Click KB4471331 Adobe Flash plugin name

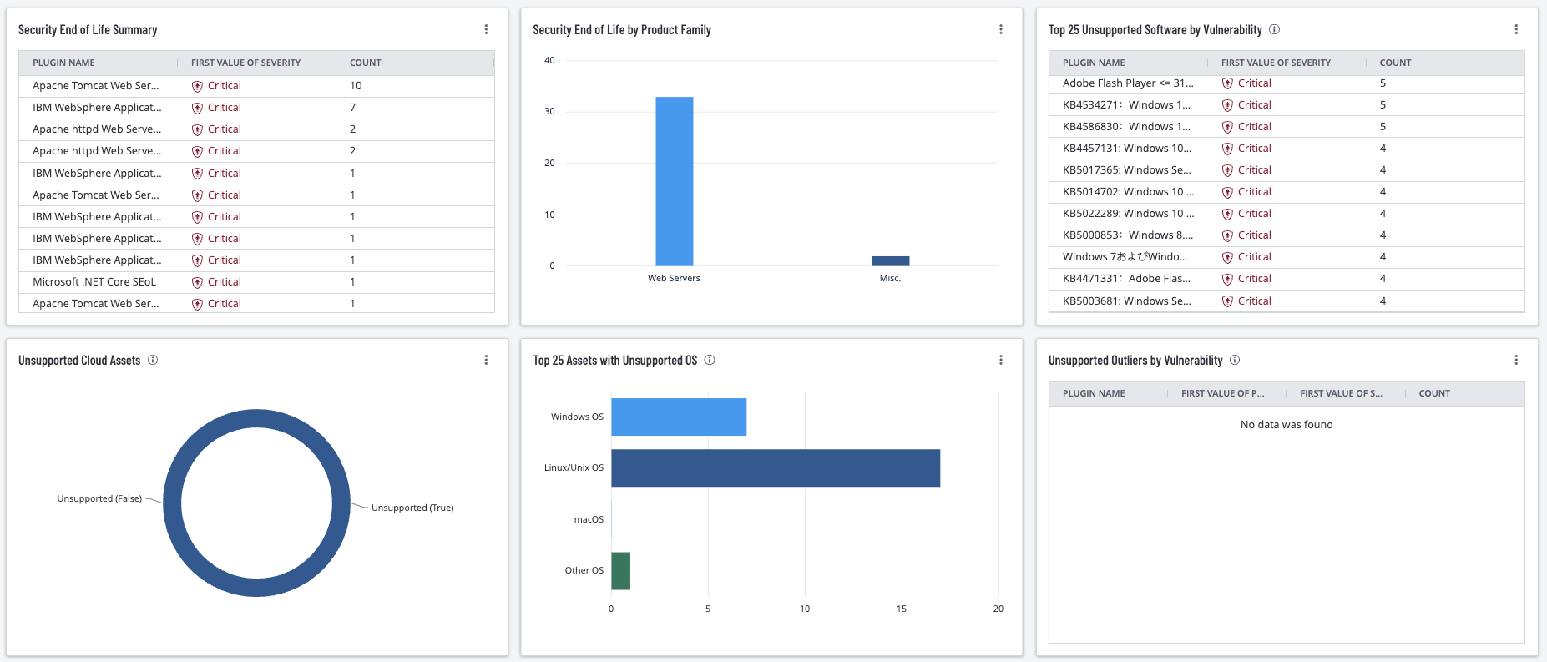click(1126, 279)
